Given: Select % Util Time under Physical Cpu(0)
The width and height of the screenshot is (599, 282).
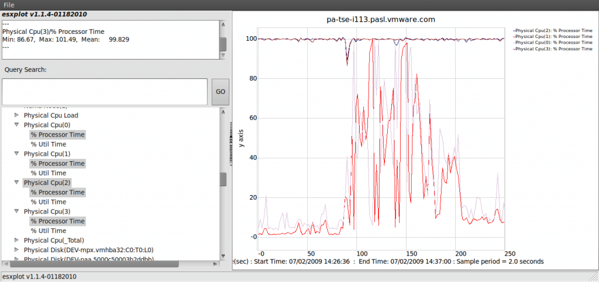Looking at the screenshot, I should pos(49,144).
